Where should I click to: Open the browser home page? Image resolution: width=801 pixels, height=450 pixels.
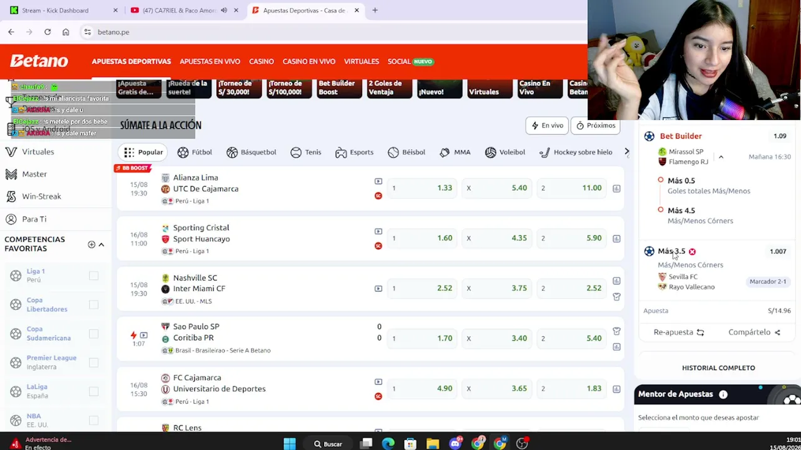pos(66,32)
